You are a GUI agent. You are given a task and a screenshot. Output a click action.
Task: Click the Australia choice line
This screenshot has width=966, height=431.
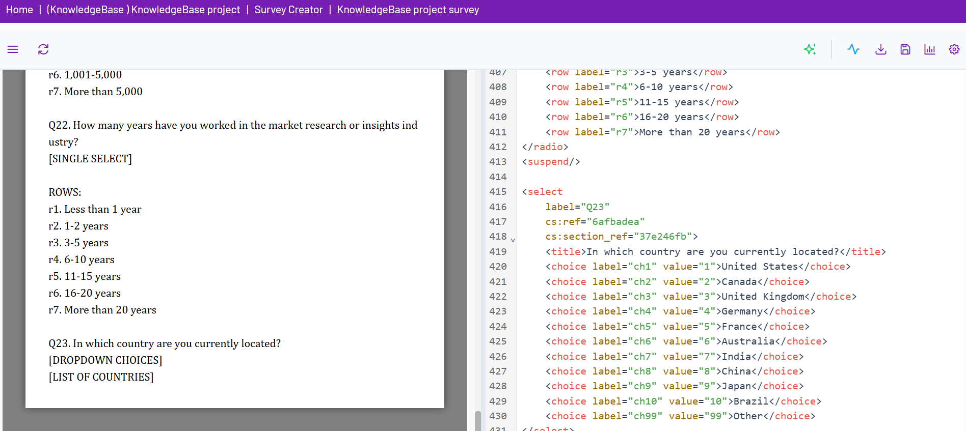686,341
